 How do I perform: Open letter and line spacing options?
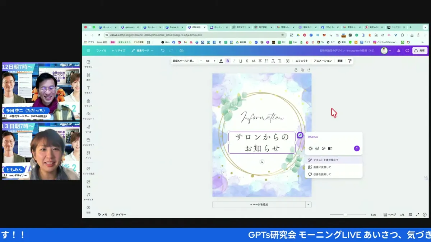click(x=273, y=61)
